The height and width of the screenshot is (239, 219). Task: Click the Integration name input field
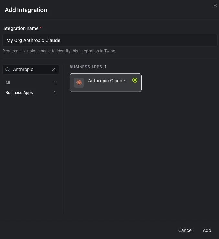point(110,40)
